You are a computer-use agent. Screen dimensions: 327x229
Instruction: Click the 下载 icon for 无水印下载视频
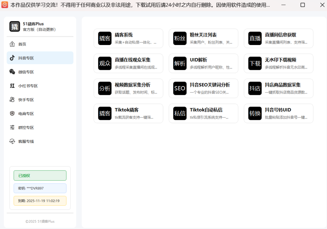pyautogui.click(x=255, y=63)
